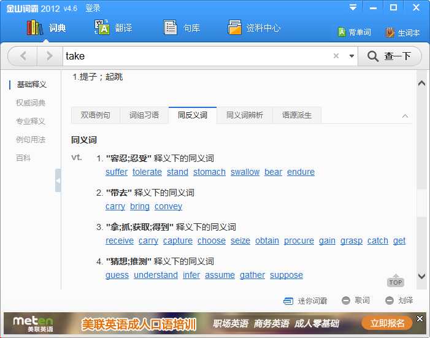Open the synonym link grasp
This screenshot has width=430, height=338.
[x=351, y=240]
